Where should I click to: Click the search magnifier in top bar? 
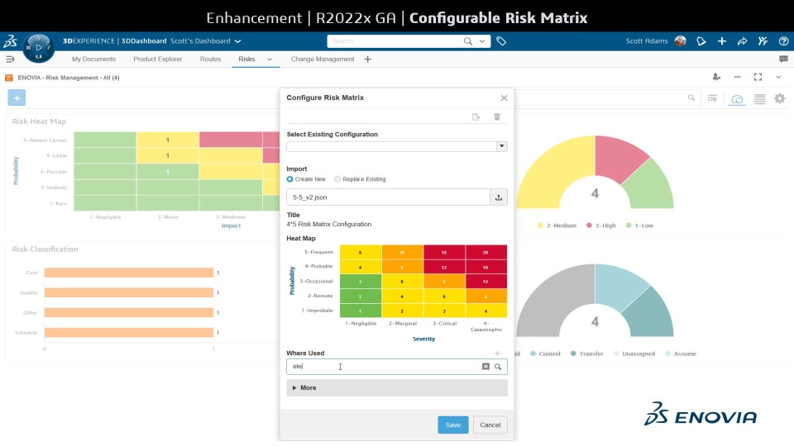pos(468,41)
